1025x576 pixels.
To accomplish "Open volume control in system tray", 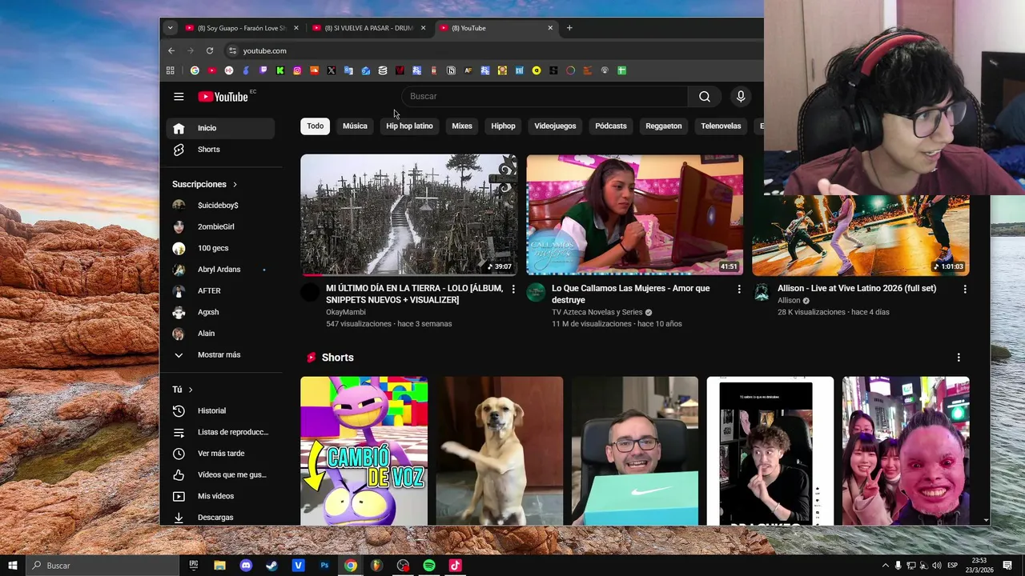I will 936,566.
